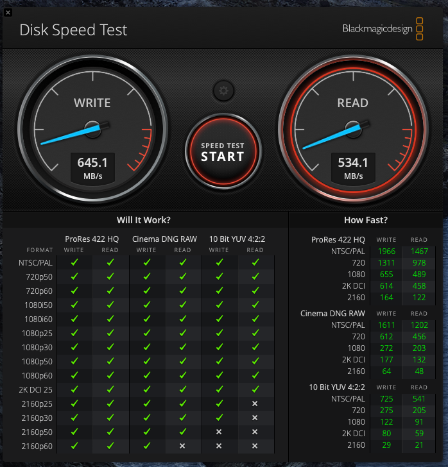Click 10 Bit YUV 2160 read value 21
The height and width of the screenshot is (467, 448).
(x=419, y=445)
